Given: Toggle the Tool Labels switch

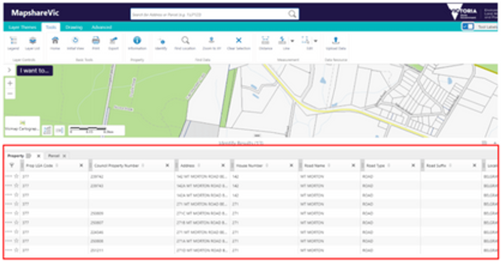Looking at the screenshot, I should 468,27.
